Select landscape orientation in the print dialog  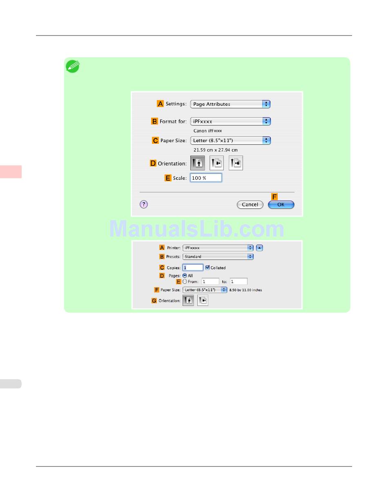(203, 301)
